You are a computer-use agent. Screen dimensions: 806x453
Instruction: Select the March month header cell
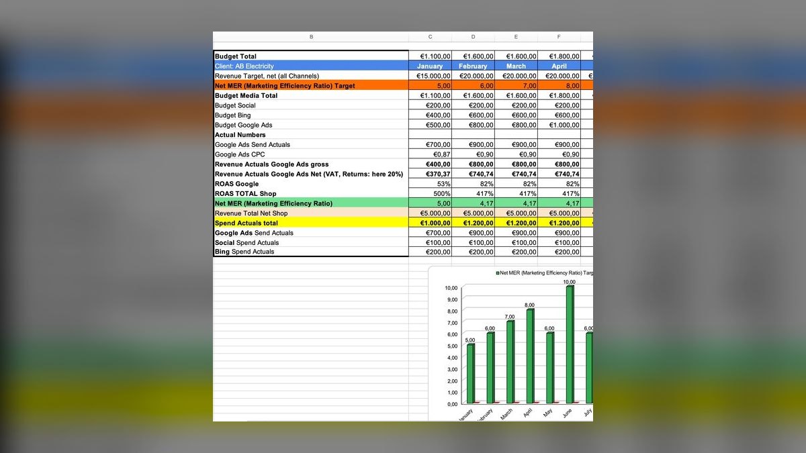click(516, 66)
